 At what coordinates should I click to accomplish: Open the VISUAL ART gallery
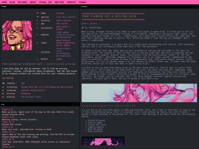[46, 2]
